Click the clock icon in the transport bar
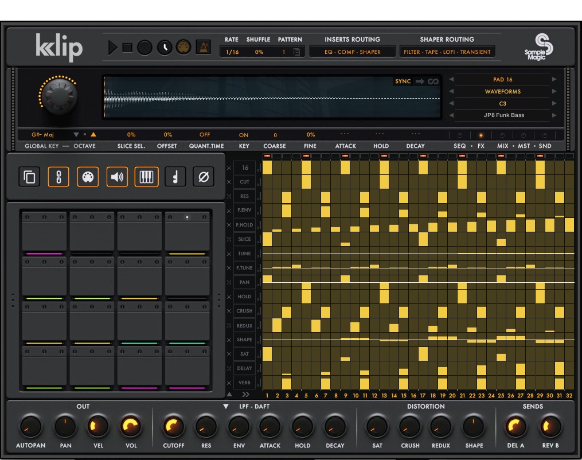The image size is (582, 460). coord(165,48)
